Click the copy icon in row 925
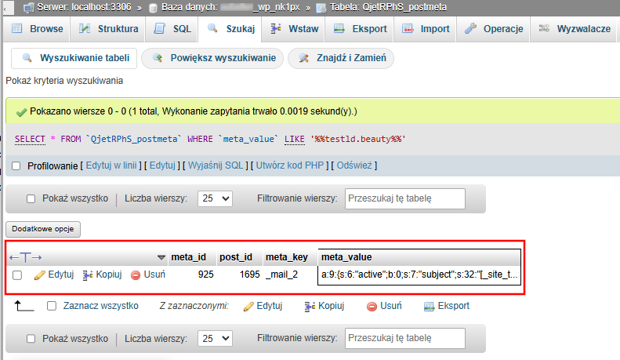The height and width of the screenshot is (360, 620). pos(88,275)
